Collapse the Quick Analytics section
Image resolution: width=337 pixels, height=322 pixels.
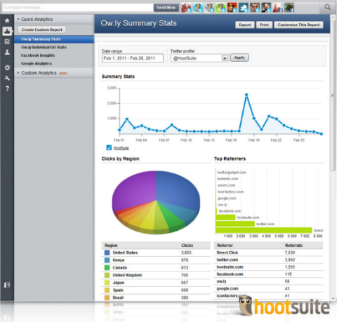point(18,19)
